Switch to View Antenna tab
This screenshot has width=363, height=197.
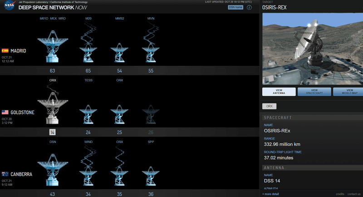279,92
